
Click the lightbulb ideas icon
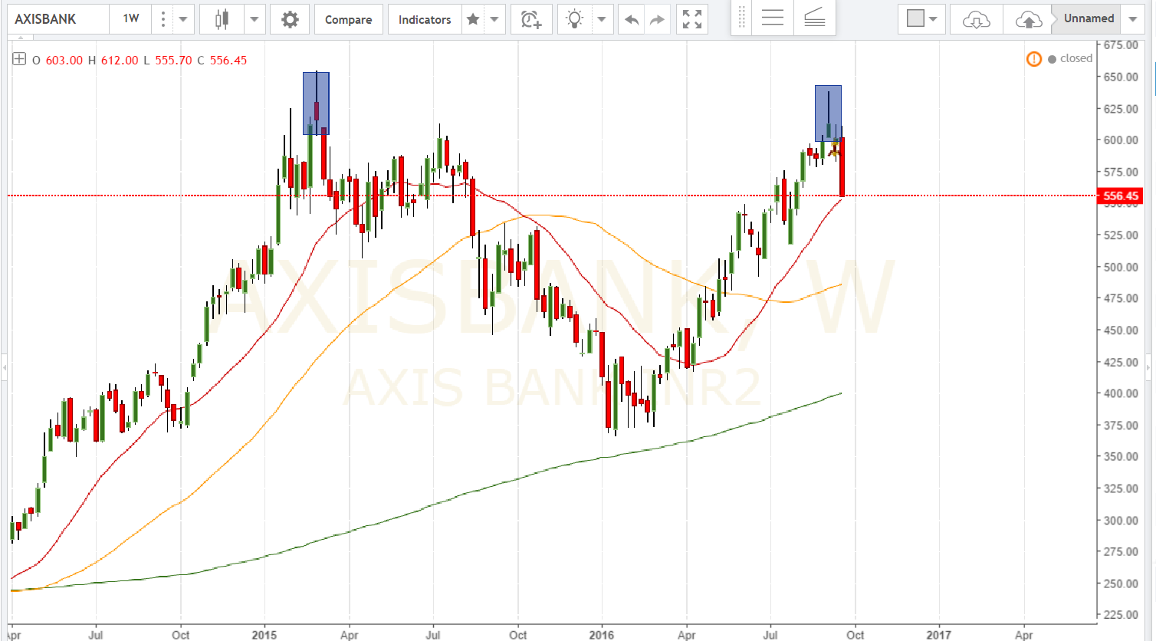click(x=575, y=19)
